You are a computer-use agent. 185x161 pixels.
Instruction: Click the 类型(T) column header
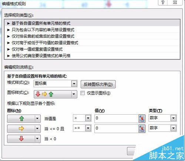pyautogui.click(x=155, y=111)
